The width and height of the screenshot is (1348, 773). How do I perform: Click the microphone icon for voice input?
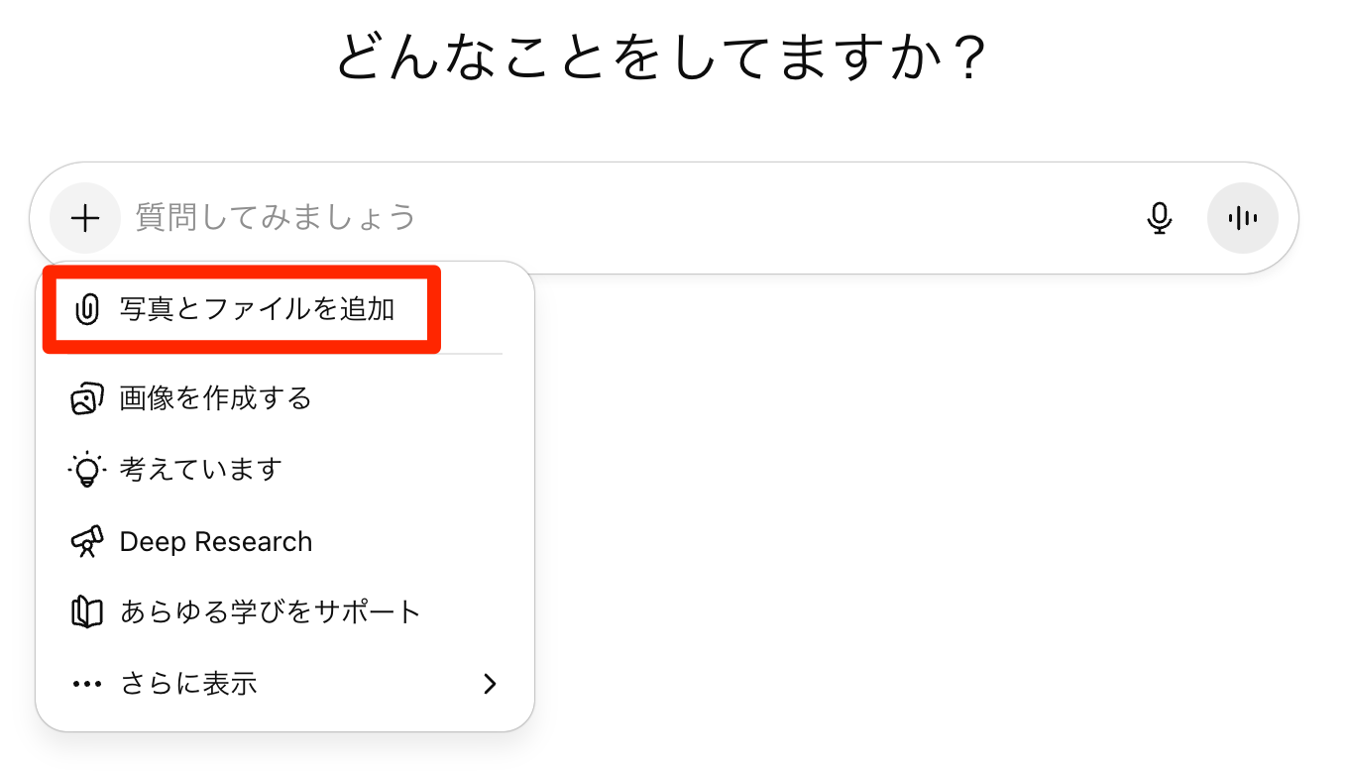(1160, 217)
